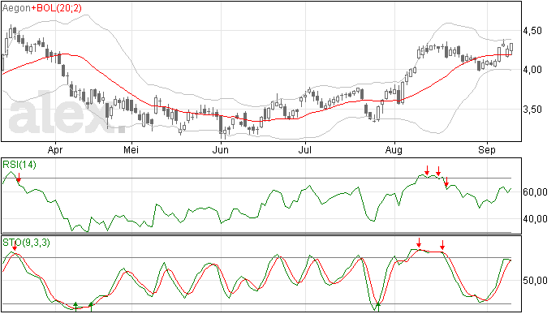Click the 'STO(9,3,3)' panel label
Image resolution: width=560 pixels, height=314 pixels.
point(26,243)
